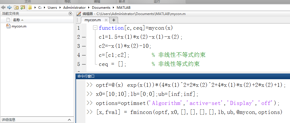The image size is (290, 123).
Task: Select C: in the address path
Action: pyautogui.click(x=40, y=8)
